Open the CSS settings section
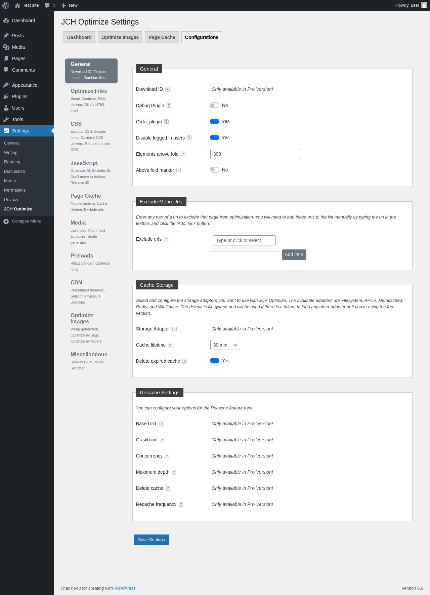The image size is (430, 595). (x=91, y=136)
